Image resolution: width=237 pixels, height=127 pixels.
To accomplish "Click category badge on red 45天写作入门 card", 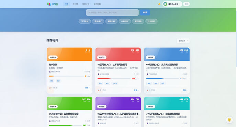I will (102, 57).
